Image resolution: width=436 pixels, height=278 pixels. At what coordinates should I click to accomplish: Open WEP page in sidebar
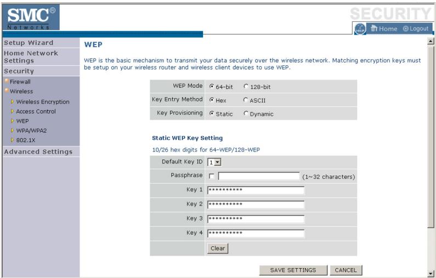click(22, 121)
